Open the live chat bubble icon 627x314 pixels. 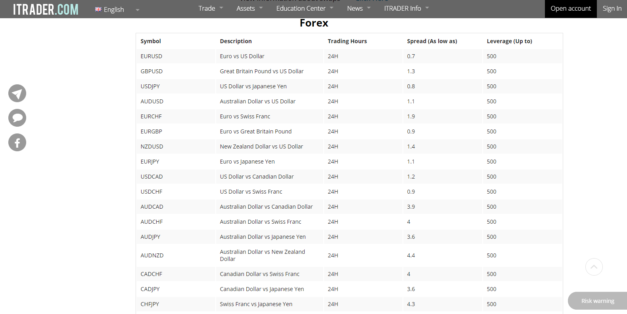17,118
